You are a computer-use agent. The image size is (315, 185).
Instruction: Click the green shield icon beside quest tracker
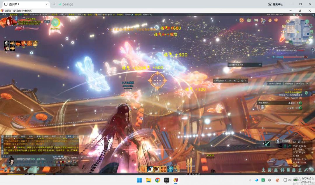click(306, 93)
